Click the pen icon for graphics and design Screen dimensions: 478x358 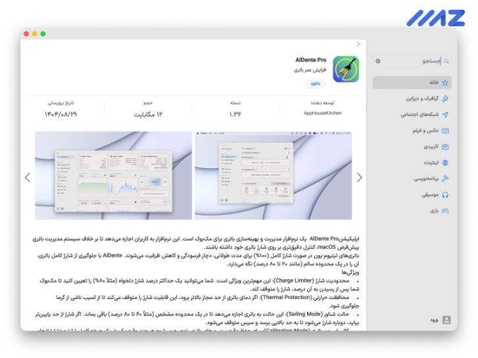445,99
